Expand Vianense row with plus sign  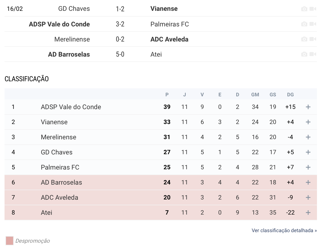tap(308, 122)
